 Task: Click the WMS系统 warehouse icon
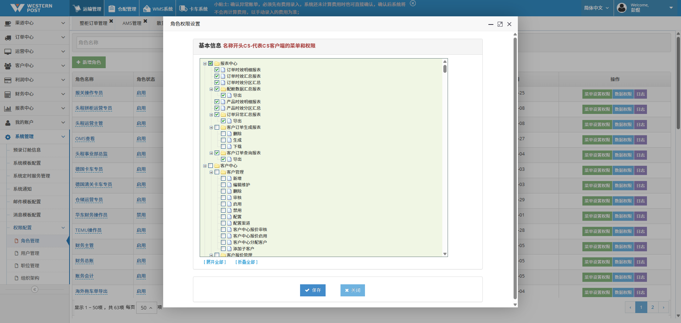[x=147, y=9]
